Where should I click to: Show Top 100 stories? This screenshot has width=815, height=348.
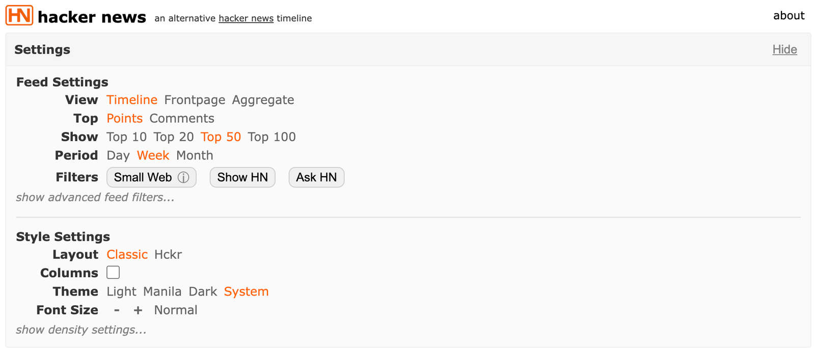point(271,137)
